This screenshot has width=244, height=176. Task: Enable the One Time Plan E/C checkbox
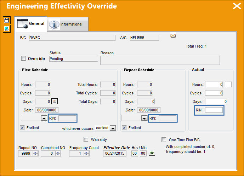164,139
